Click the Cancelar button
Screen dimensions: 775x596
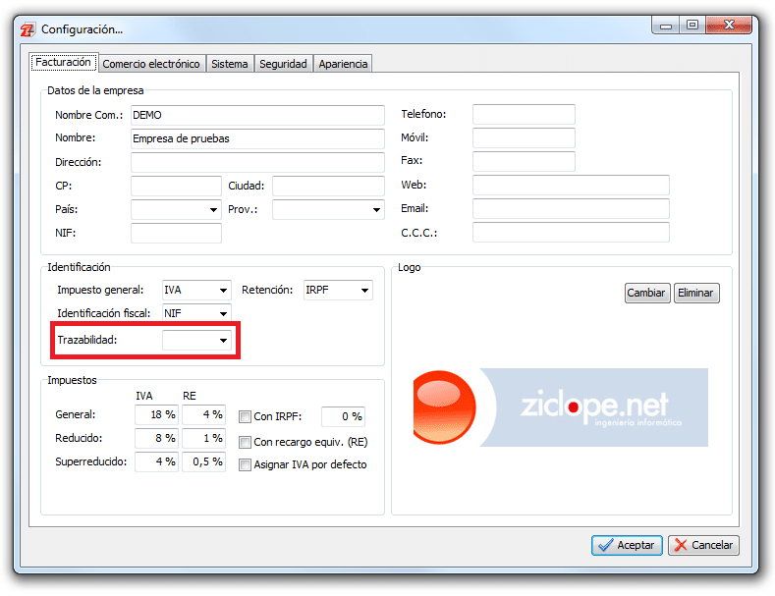pyautogui.click(x=703, y=545)
